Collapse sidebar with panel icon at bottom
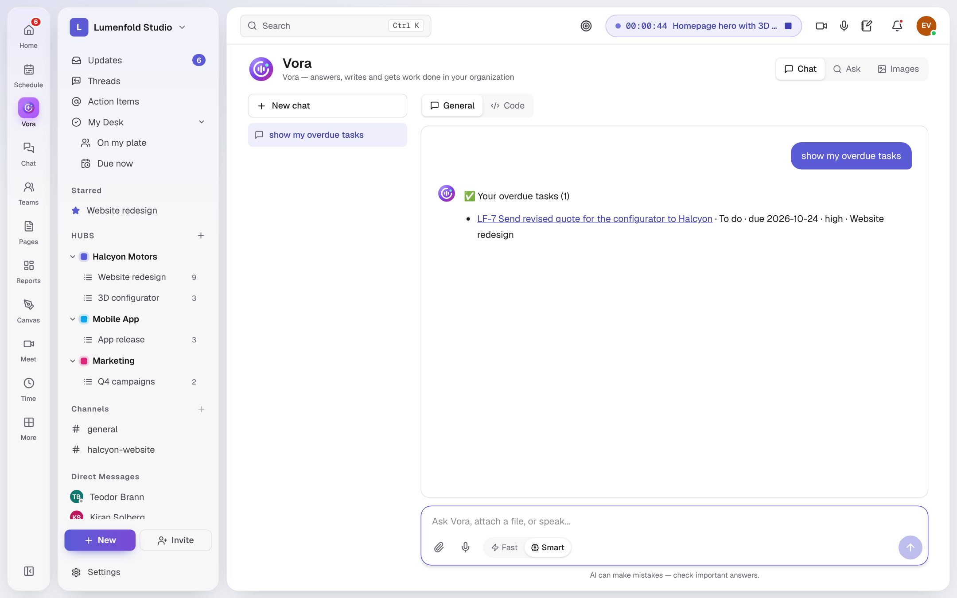The image size is (957, 598). tap(29, 571)
